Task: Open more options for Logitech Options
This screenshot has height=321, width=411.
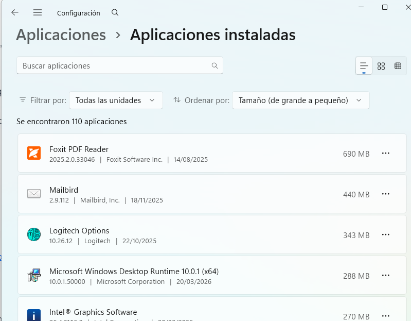Action: tap(386, 234)
